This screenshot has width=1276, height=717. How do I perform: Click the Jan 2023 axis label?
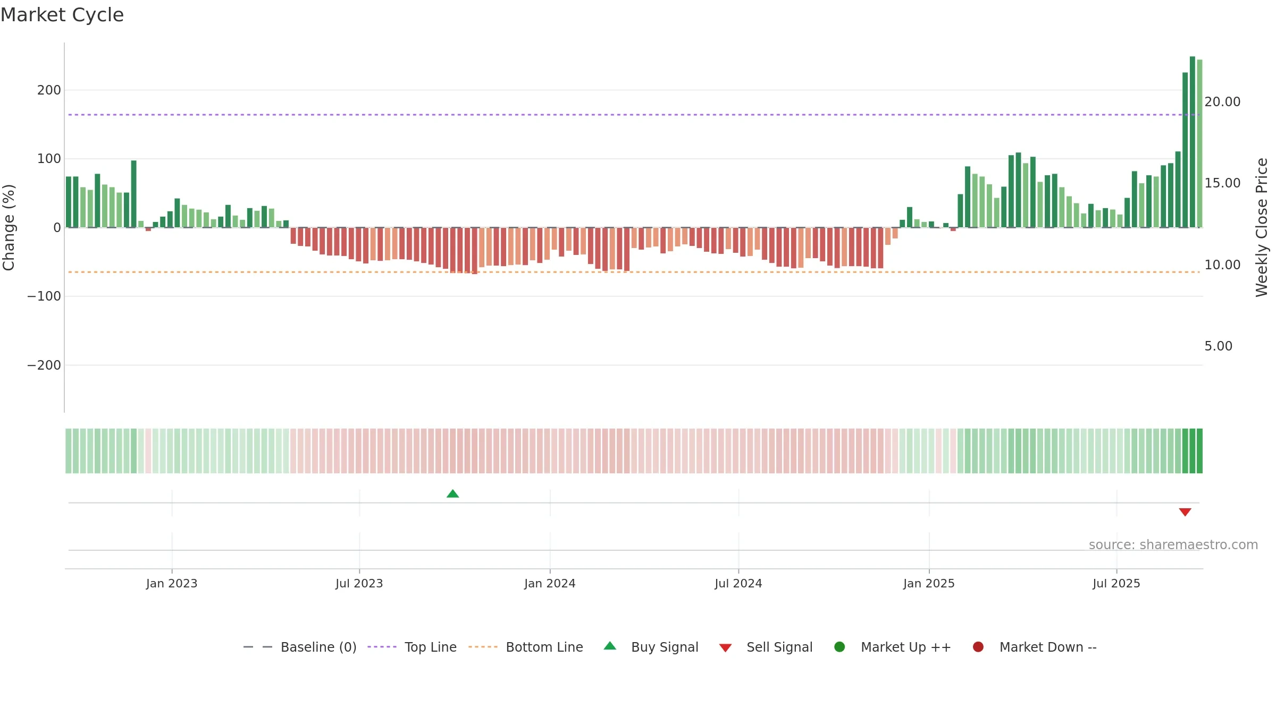pyautogui.click(x=172, y=584)
